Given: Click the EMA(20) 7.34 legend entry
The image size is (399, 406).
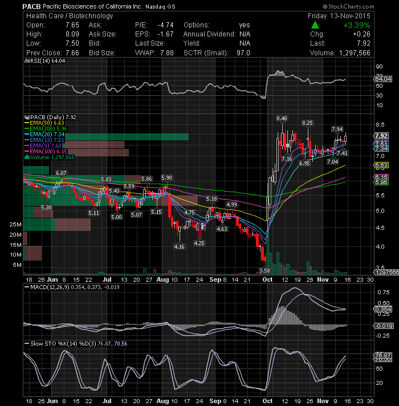Looking at the screenshot, I should tap(44, 135).
